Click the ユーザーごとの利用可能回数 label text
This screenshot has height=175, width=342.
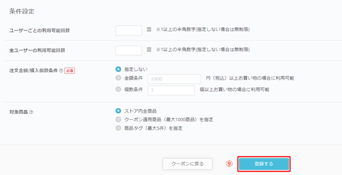39,31
